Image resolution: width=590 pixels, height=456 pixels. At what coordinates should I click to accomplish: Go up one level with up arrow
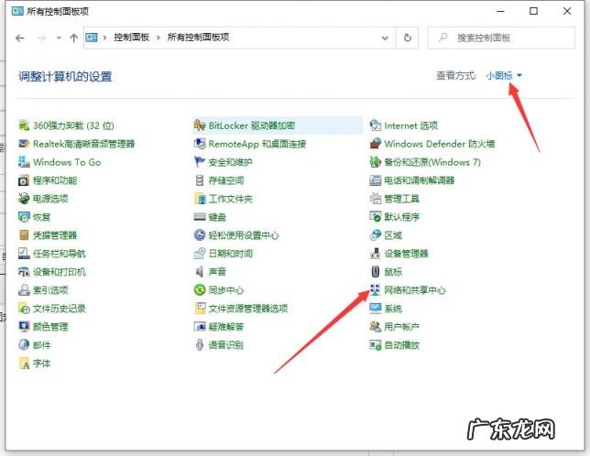(73, 38)
